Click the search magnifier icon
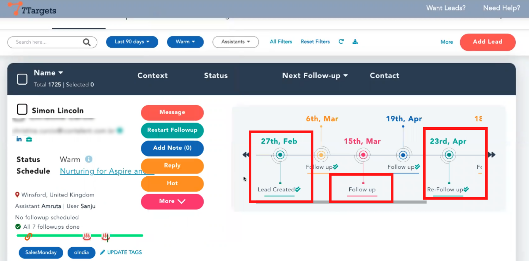529x261 pixels. point(87,42)
